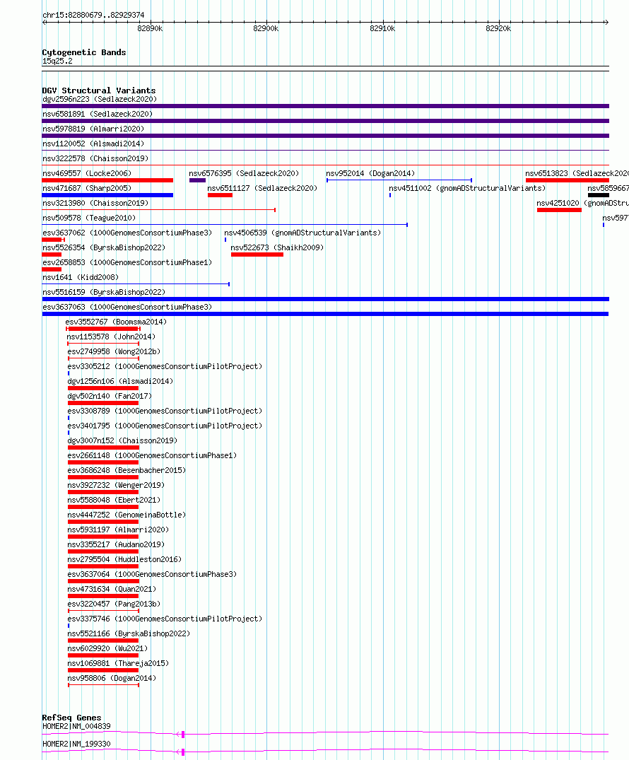Select esv3552767 (Boomsma2014) label

point(116,322)
